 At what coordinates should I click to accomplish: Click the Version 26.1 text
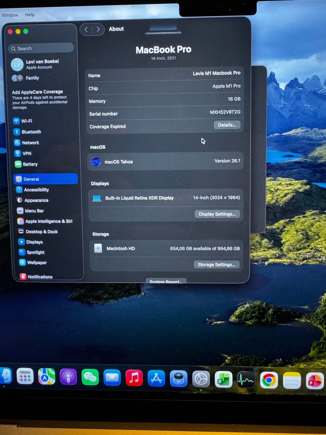pos(227,161)
